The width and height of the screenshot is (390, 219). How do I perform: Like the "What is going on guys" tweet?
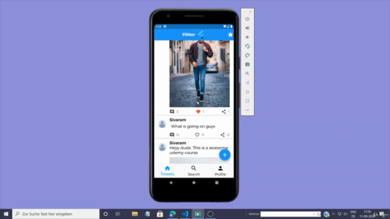(x=197, y=134)
